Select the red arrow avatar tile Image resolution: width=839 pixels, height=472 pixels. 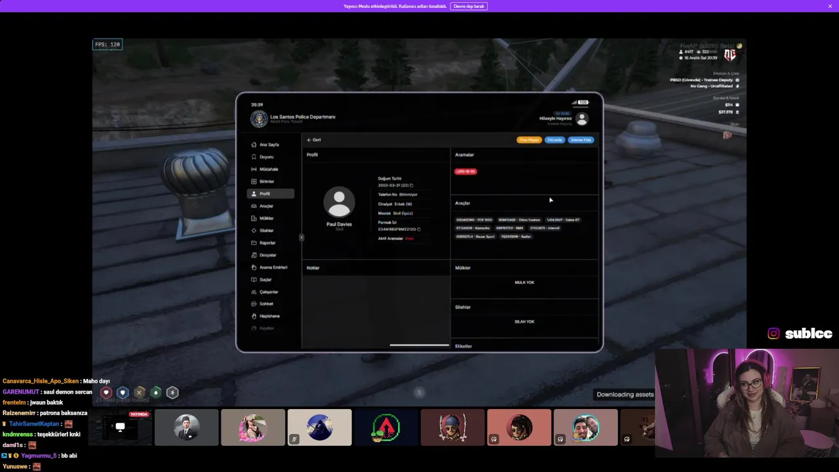pyautogui.click(x=386, y=427)
